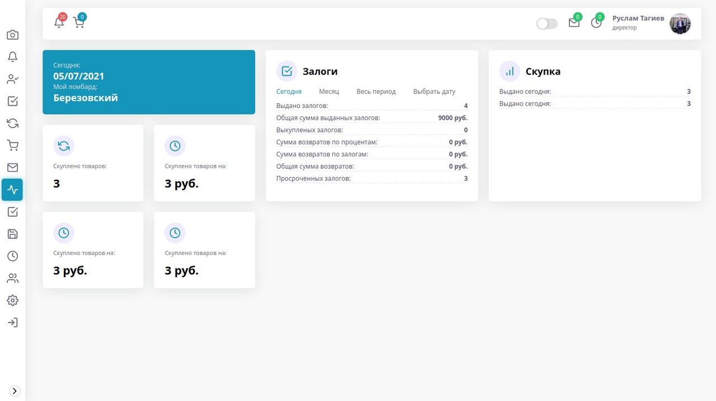Open the users group sidebar icon
The width and height of the screenshot is (716, 401).
[x=12, y=278]
